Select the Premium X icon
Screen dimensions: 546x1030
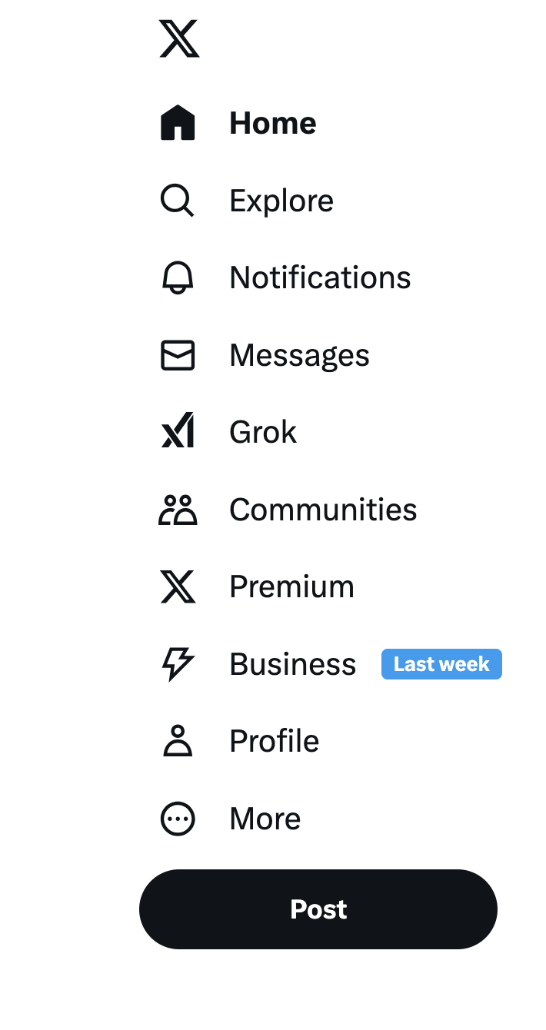[x=178, y=586]
